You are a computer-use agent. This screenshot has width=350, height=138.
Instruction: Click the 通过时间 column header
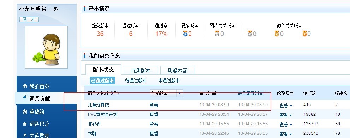[207, 93]
